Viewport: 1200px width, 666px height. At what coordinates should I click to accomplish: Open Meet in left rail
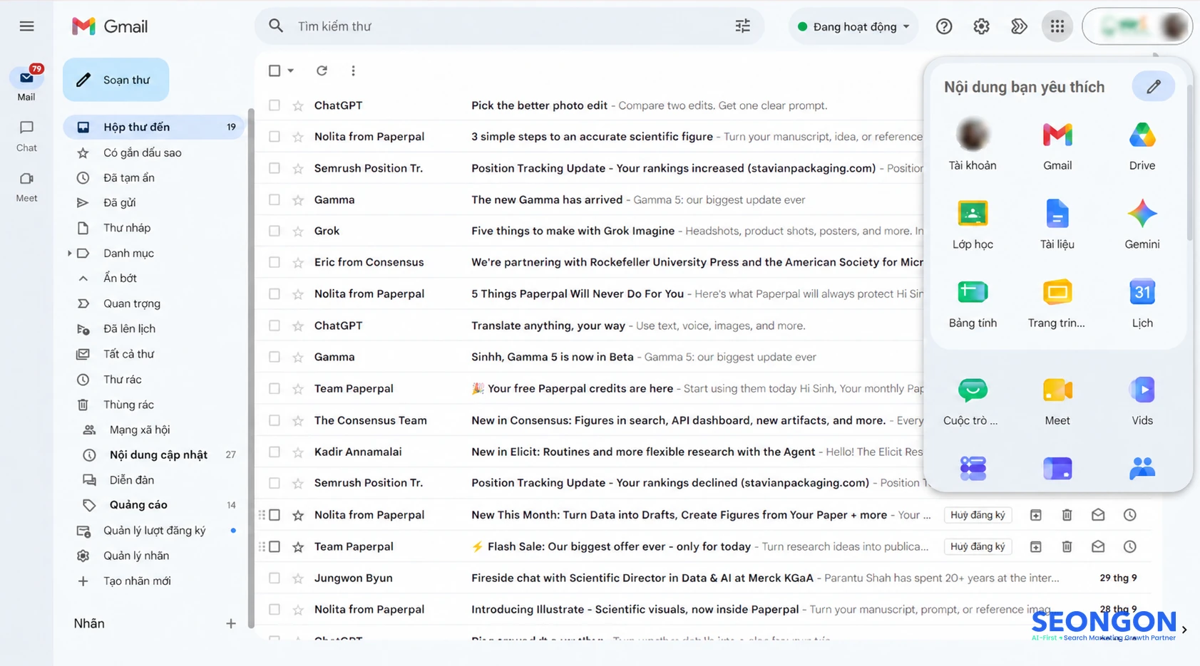pyautogui.click(x=26, y=187)
